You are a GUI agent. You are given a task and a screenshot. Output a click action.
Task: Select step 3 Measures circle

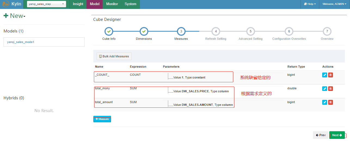pyautogui.click(x=181, y=32)
